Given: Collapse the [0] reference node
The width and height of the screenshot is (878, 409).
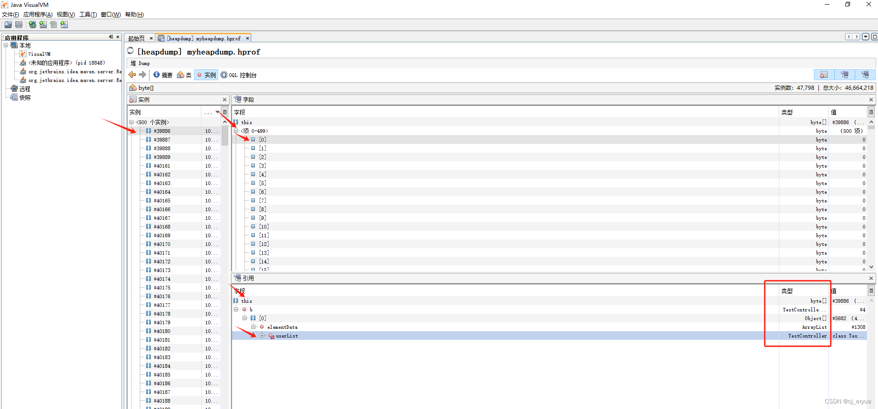Looking at the screenshot, I should [x=245, y=318].
